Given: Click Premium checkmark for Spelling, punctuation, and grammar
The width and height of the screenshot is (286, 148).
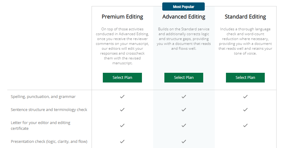Looking at the screenshot, I should pos(122,97).
